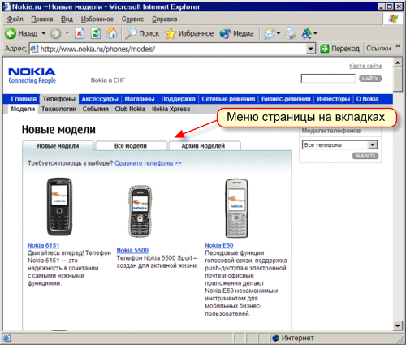This screenshot has height=345, width=406.
Task: Click the Nokia 6151 phone image
Action: 59,207
